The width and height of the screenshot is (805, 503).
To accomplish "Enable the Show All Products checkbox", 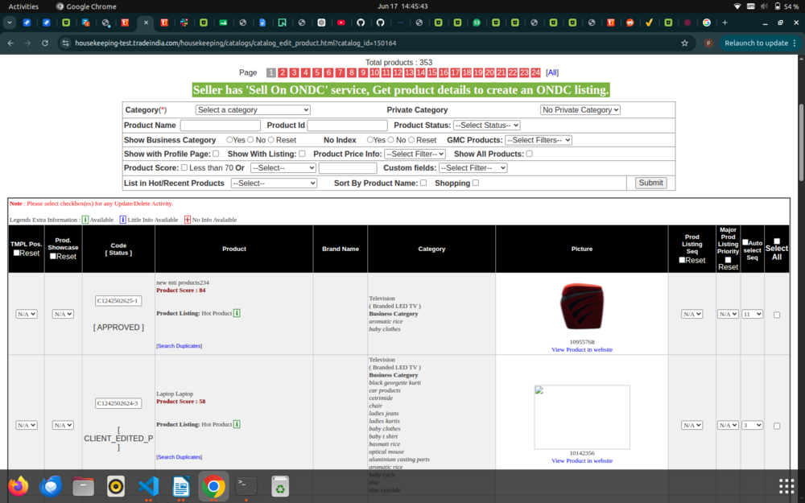I will pyautogui.click(x=530, y=154).
